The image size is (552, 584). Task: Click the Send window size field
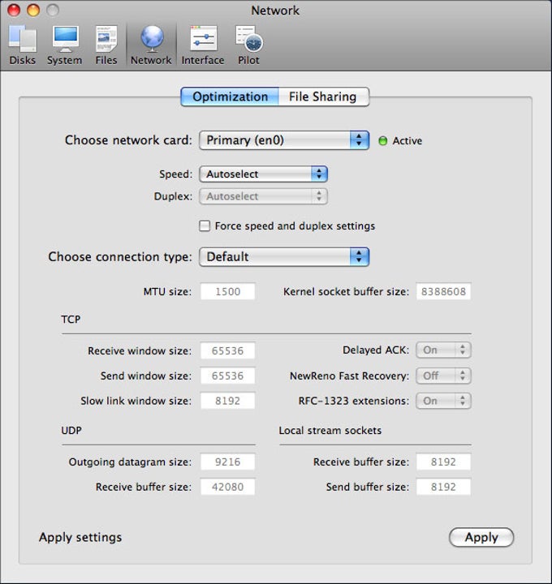click(228, 376)
